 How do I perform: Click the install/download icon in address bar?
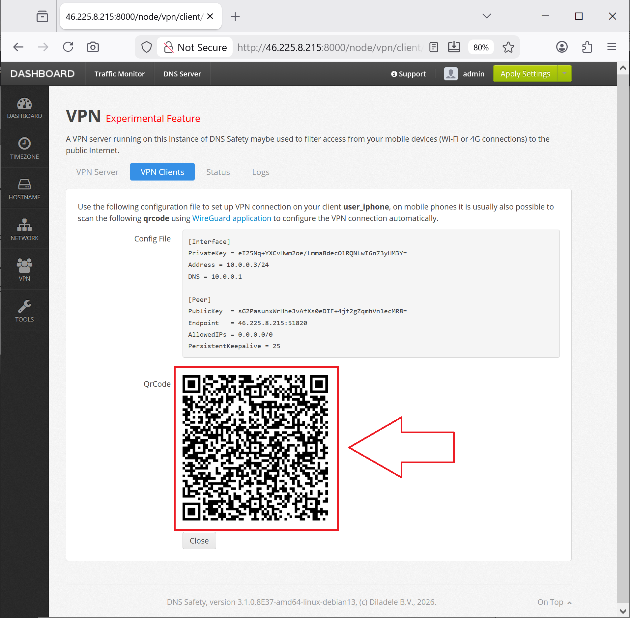[454, 47]
